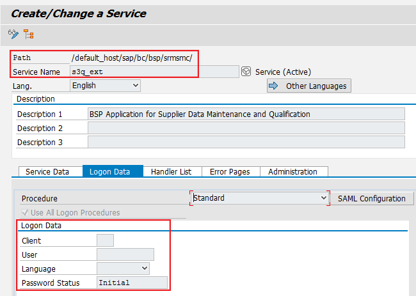Click the Client input field

[x=105, y=240]
